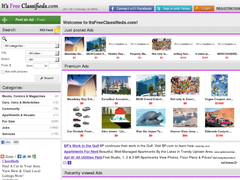Open the Jobs category
Image resolution: width=240 pixels, height=180 pixels.
tap(6, 127)
